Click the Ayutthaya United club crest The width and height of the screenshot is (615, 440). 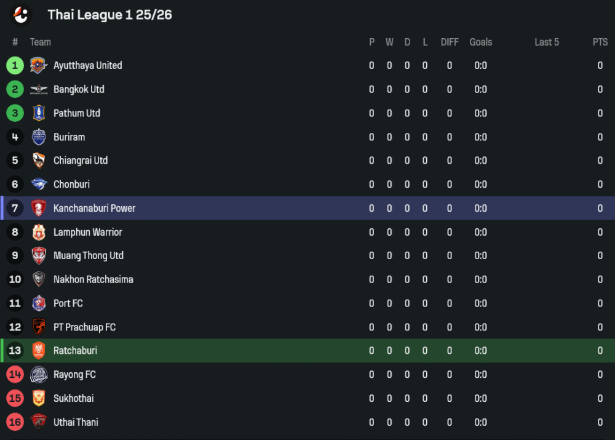[39, 65]
